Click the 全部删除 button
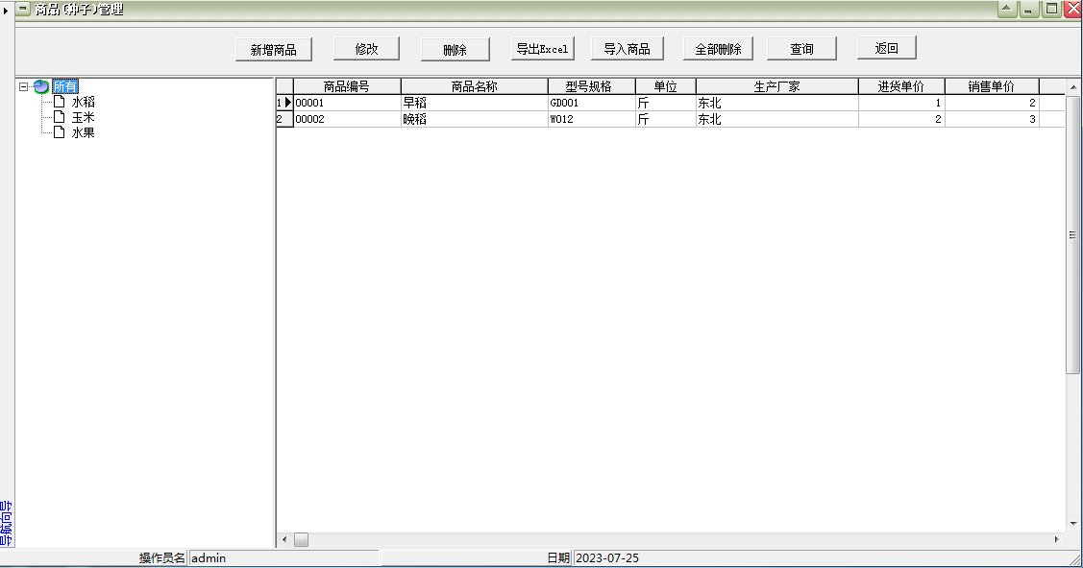 click(718, 49)
